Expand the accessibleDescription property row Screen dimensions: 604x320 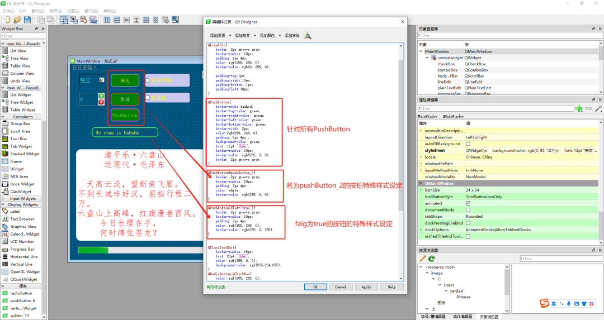tap(421, 131)
